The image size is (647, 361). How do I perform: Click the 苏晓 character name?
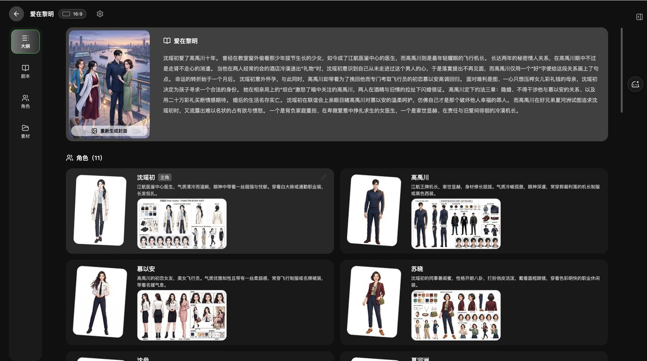[417, 269]
